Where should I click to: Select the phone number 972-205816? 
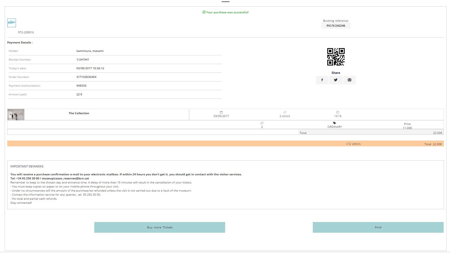pyautogui.click(x=26, y=32)
